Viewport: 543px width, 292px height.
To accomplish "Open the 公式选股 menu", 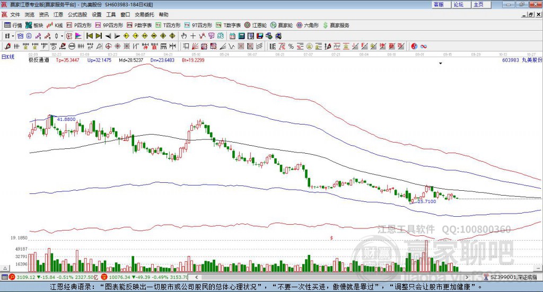I will pos(77,14).
